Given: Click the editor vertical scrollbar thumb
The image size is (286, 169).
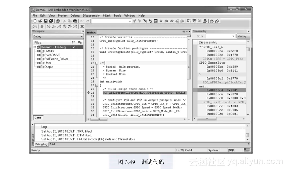Looking at the screenshot, I should click(189, 67).
